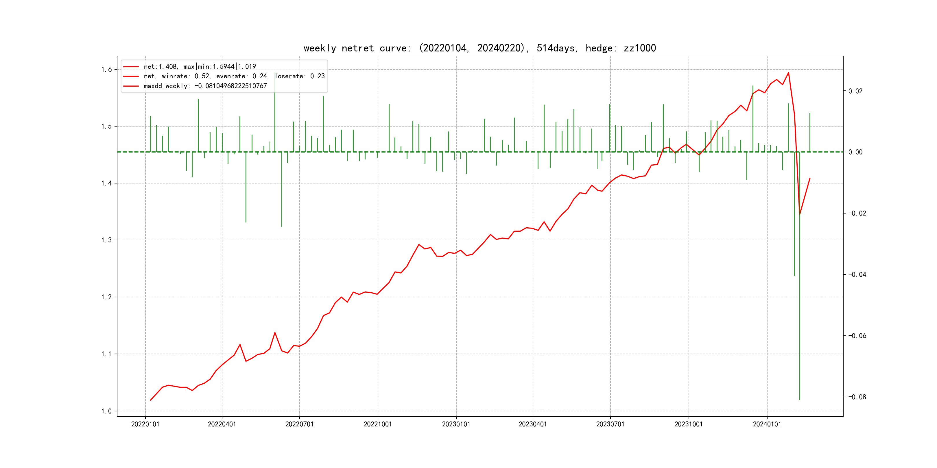The width and height of the screenshot is (937, 468).
Task: Click the chart title text
Action: [x=479, y=48]
